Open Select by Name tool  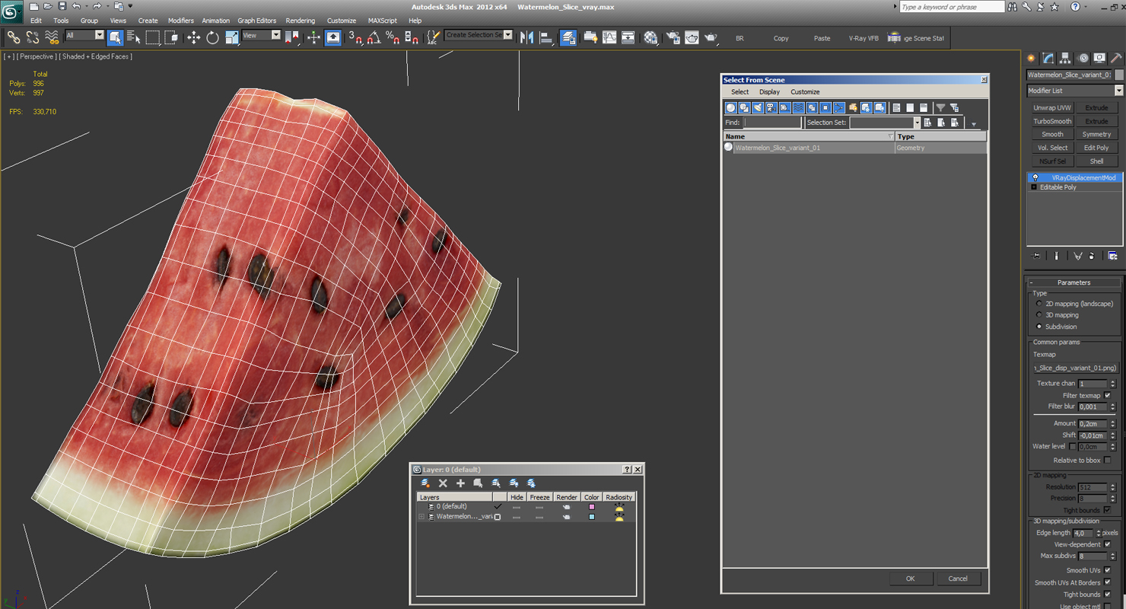coord(134,37)
